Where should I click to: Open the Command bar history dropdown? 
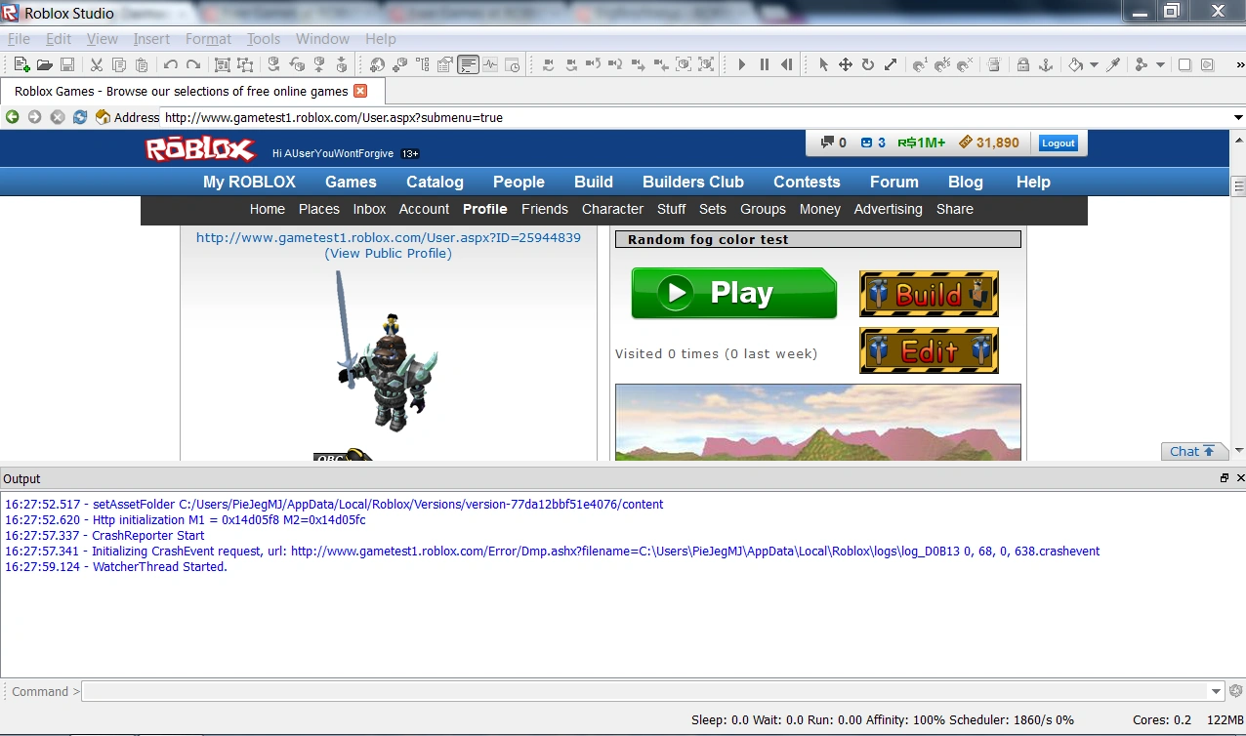(x=1216, y=691)
